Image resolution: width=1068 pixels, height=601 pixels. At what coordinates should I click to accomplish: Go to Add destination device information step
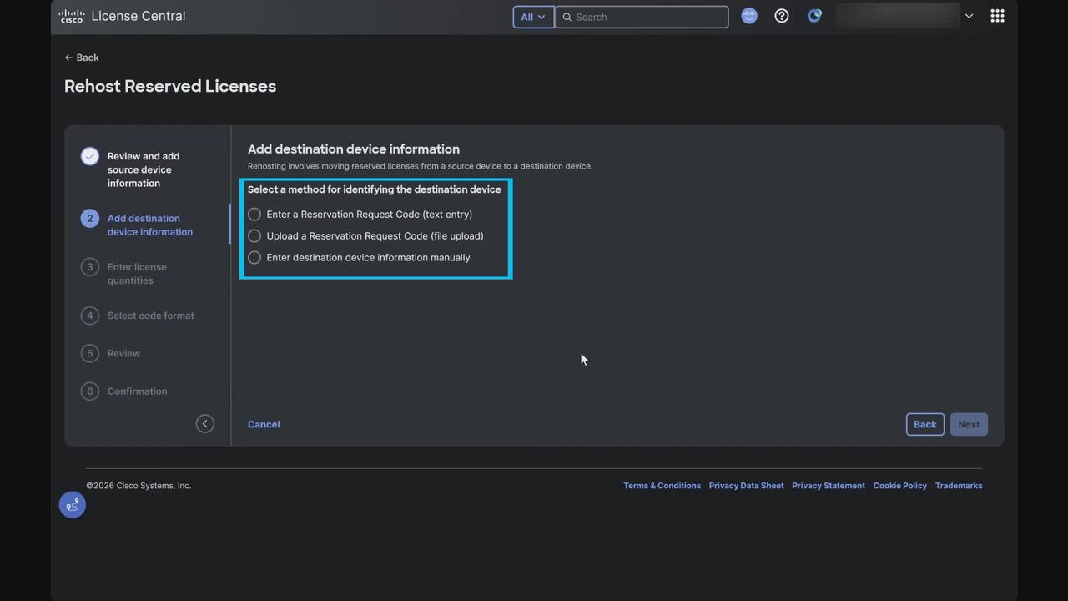[x=149, y=225]
